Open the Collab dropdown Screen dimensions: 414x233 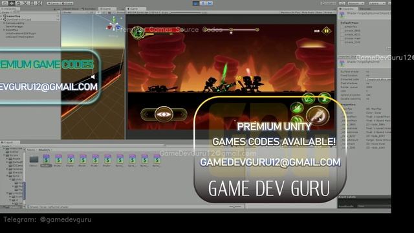click(329, 3)
